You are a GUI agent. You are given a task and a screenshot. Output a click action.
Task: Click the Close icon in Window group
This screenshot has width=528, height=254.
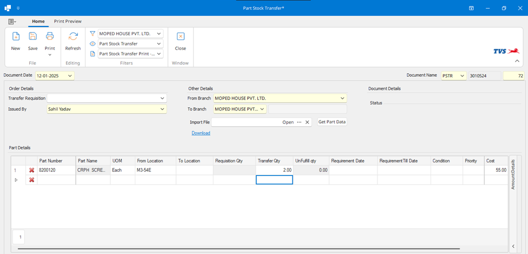(x=180, y=37)
